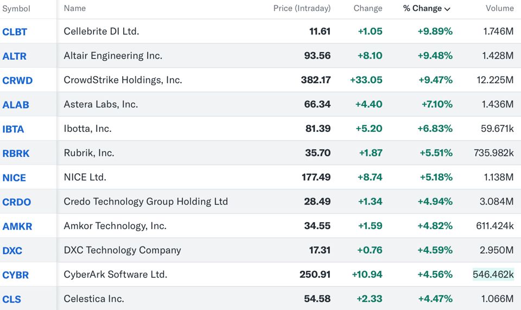Sort by the Name column header
This screenshot has width=521, height=310.
(x=75, y=8)
